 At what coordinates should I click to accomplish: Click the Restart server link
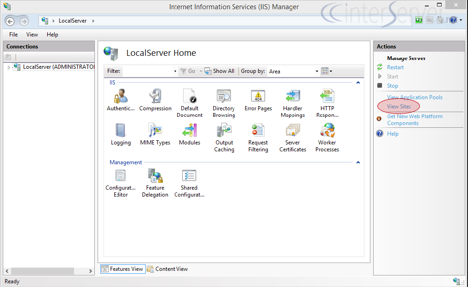pyautogui.click(x=395, y=67)
